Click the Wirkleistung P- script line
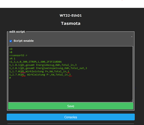The width and height of the screenshot is (144, 125). [x=40, y=75]
